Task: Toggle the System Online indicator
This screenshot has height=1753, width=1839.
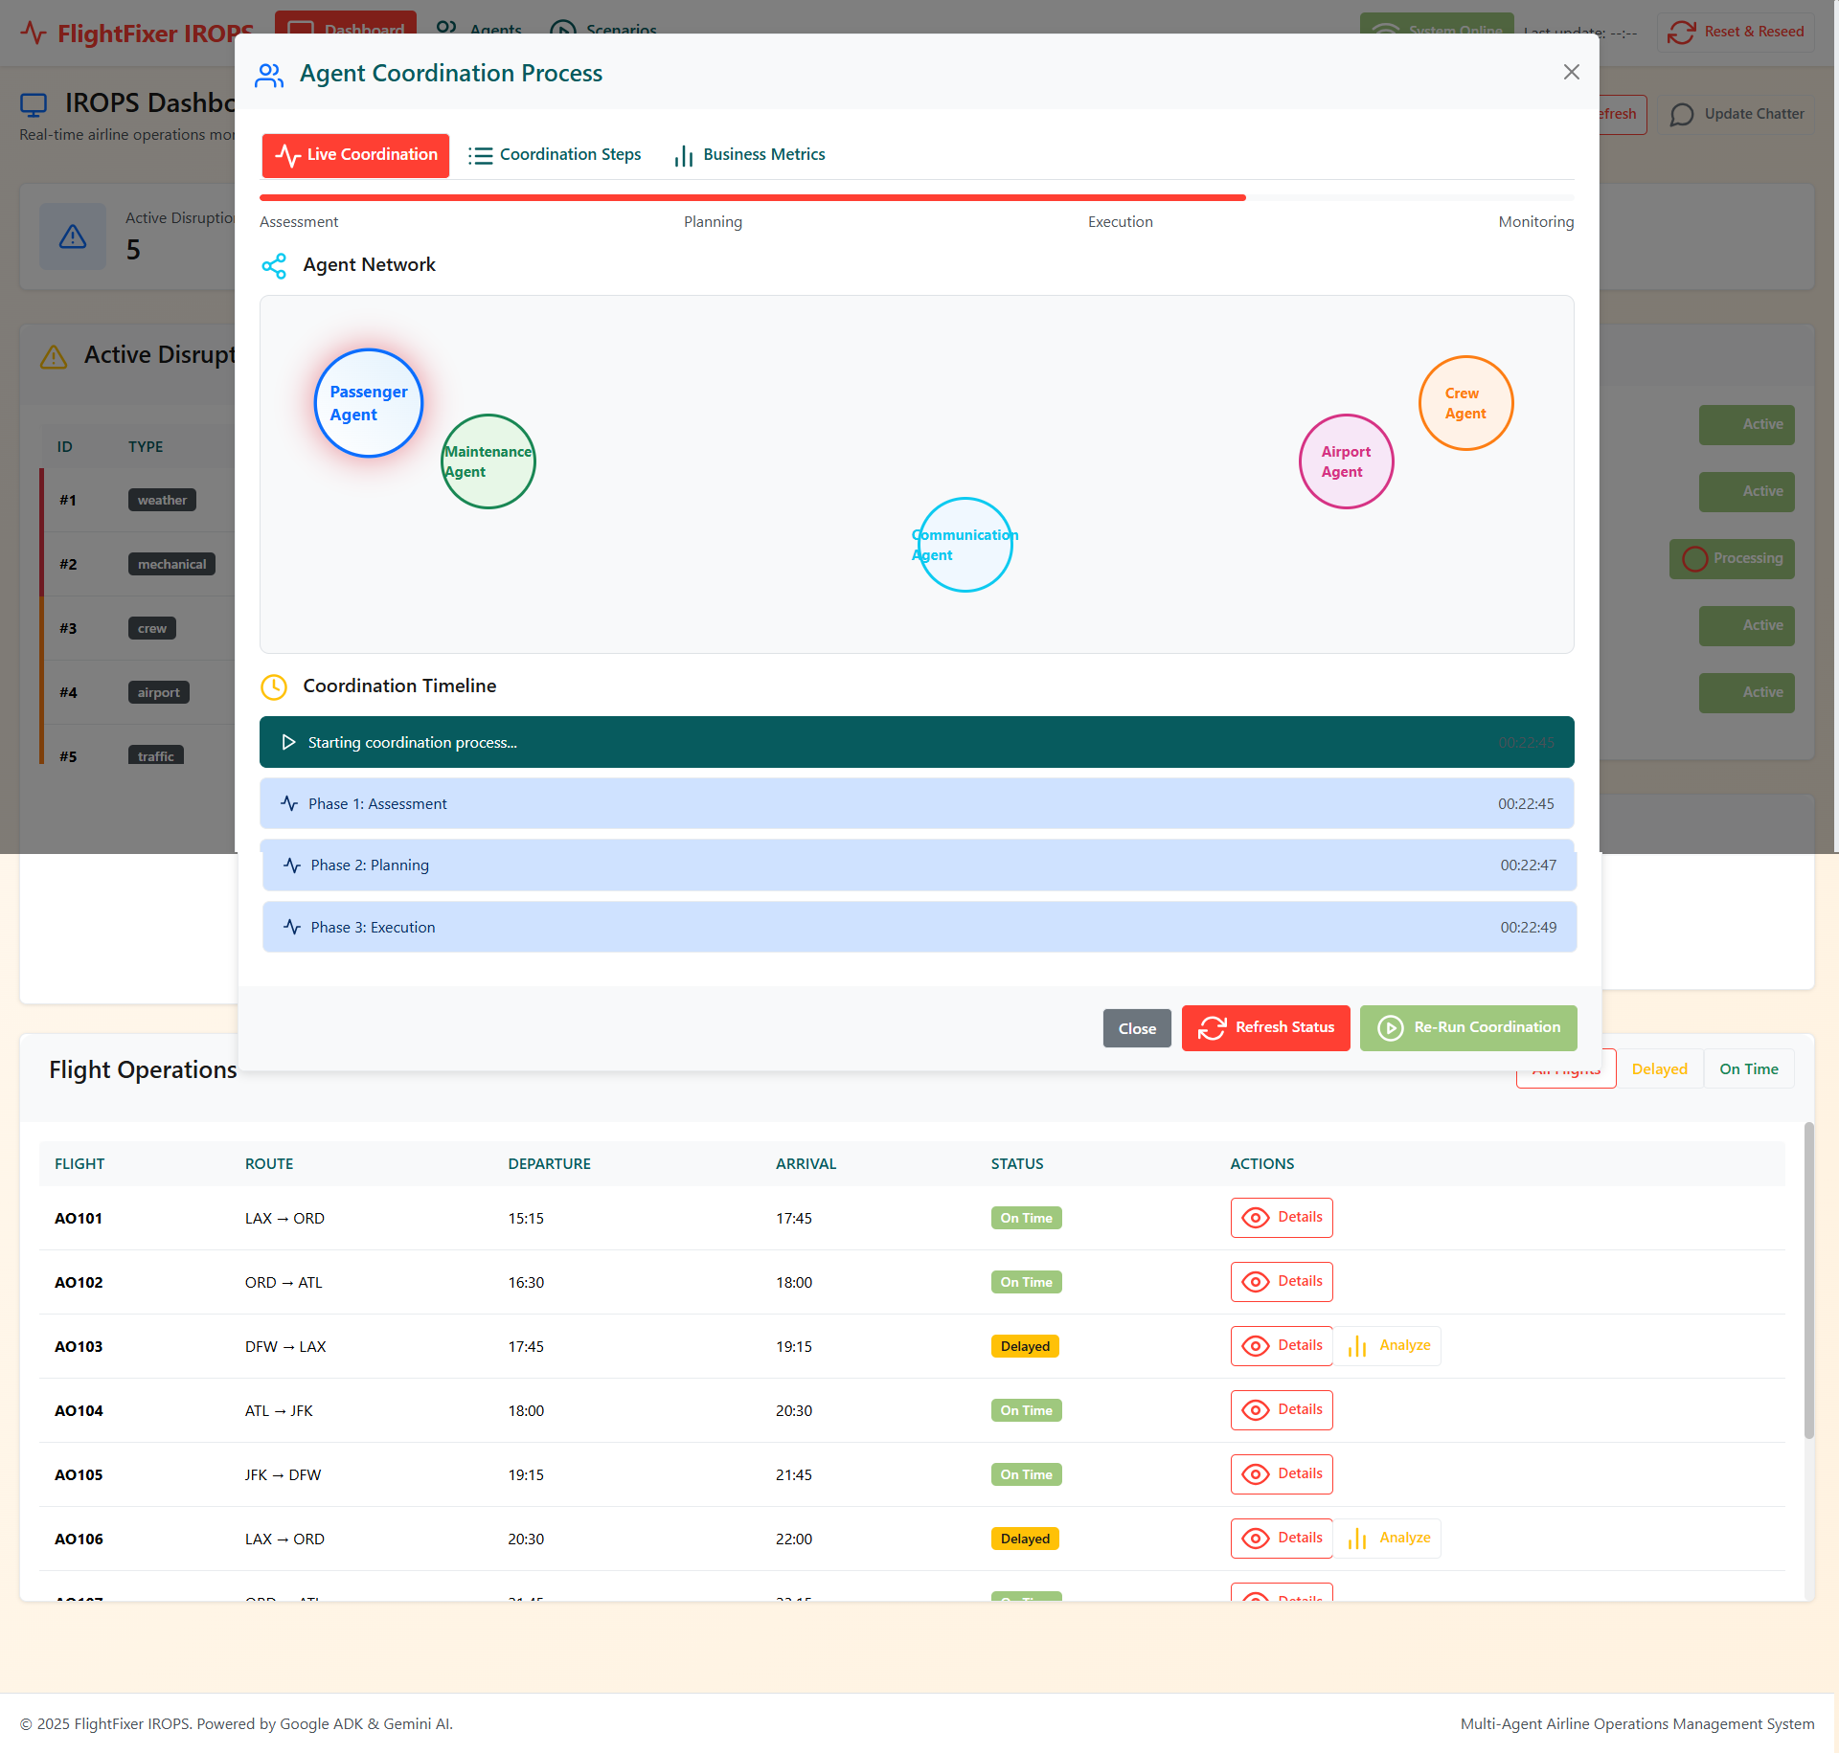Action: tap(1437, 32)
